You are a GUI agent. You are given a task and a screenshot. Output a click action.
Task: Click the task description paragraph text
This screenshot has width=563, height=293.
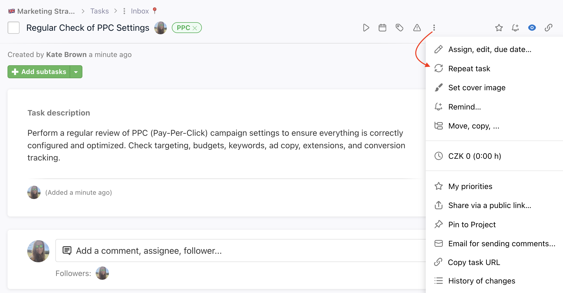(x=216, y=145)
